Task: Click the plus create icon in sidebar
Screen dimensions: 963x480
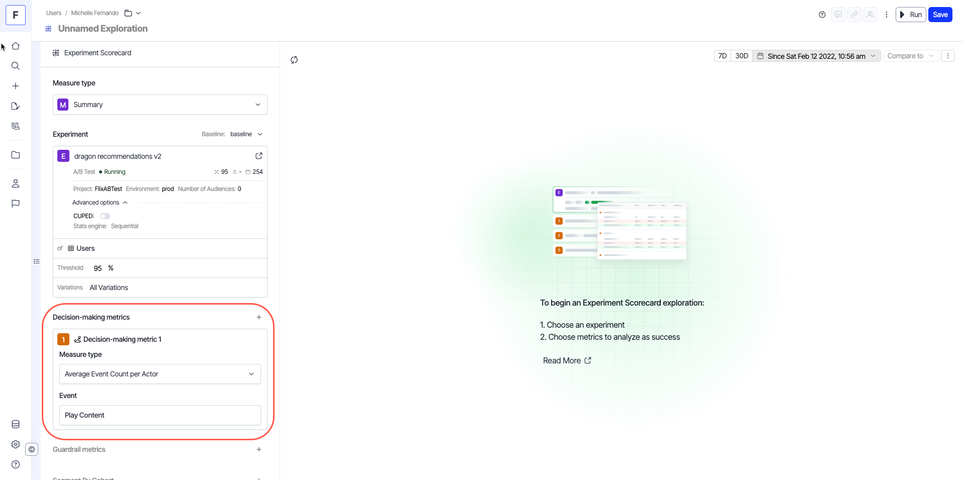Action: click(16, 86)
